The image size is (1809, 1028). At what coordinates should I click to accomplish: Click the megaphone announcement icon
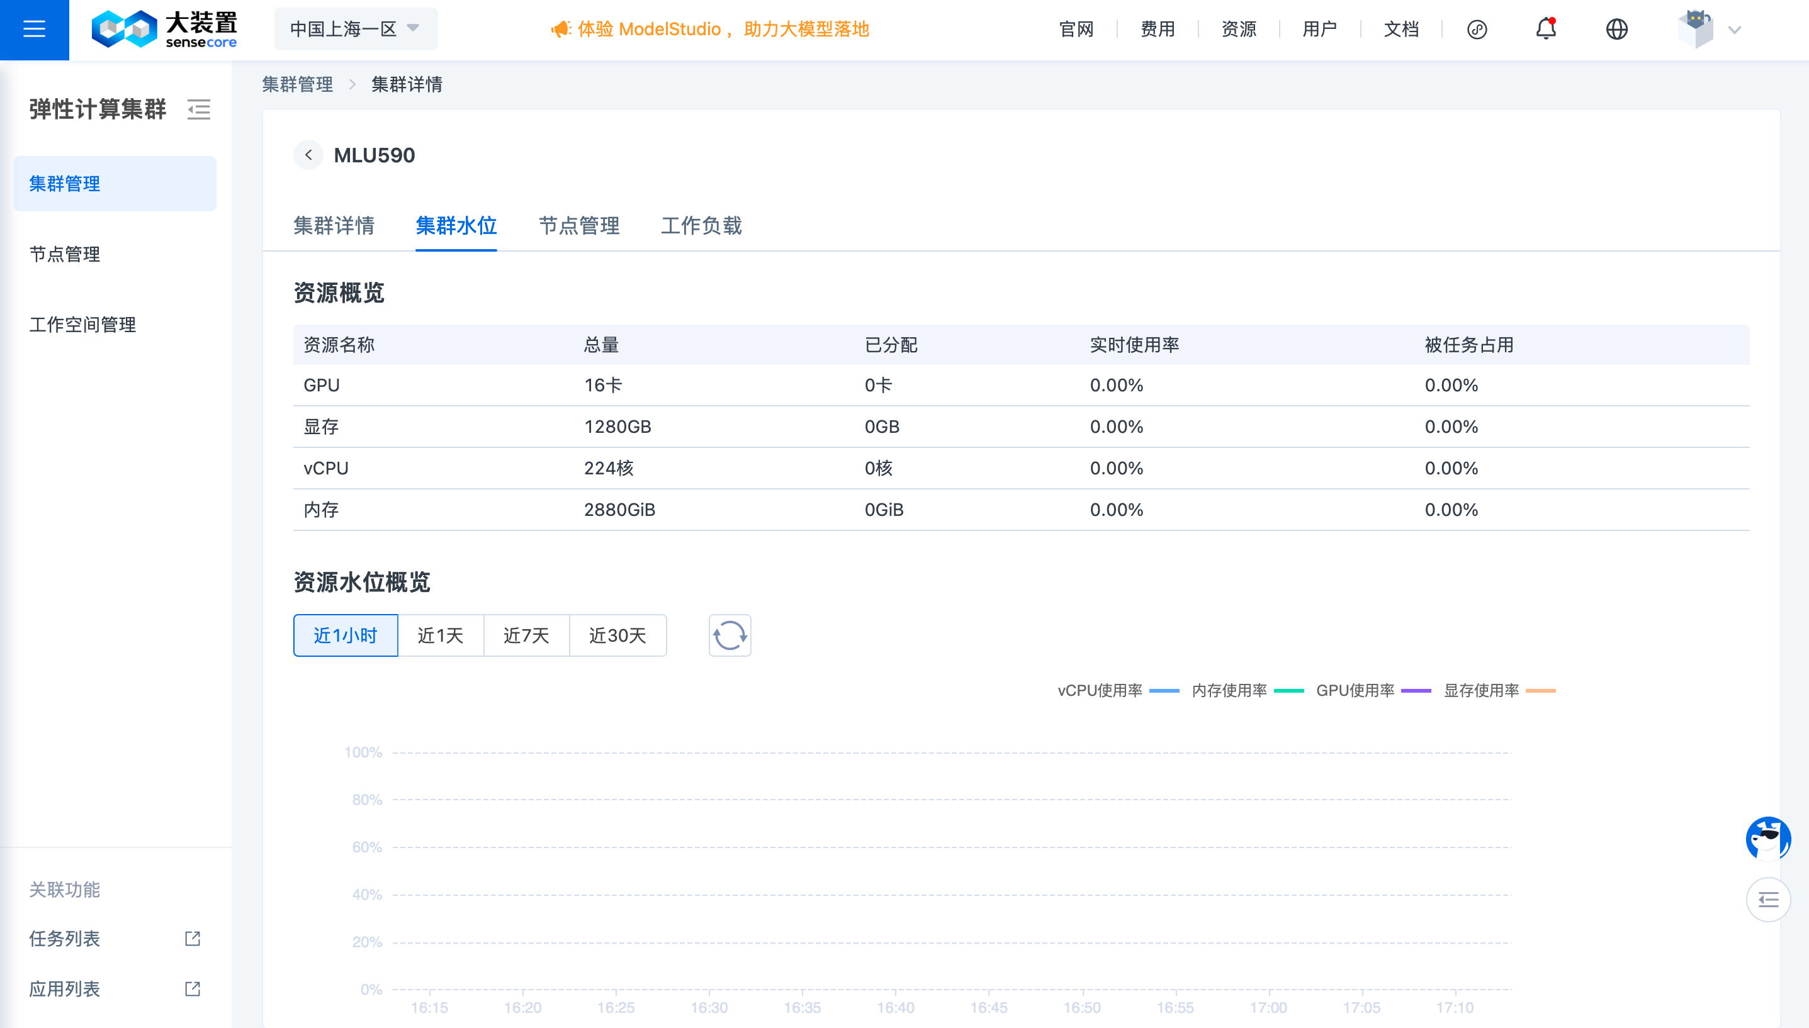pyautogui.click(x=560, y=29)
